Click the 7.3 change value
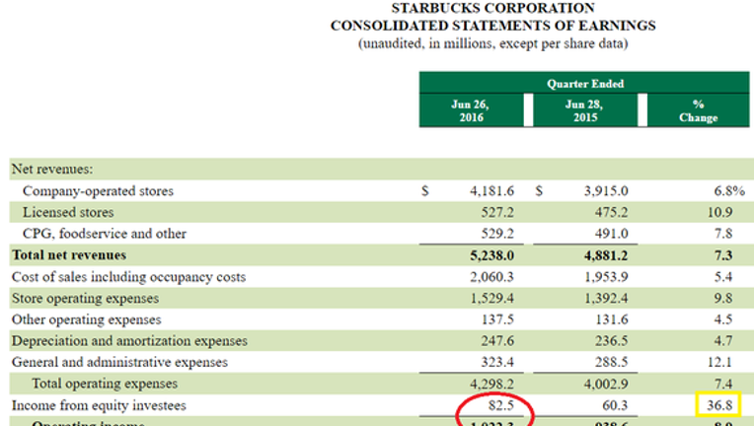Image resolution: width=754 pixels, height=426 pixels. point(723,255)
